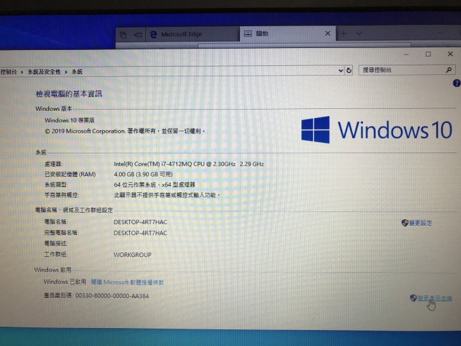This screenshot has height=346, width=461.
Task: Select the 系統 breadcrumb item
Action: (x=77, y=72)
